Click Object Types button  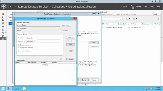coord(66,25)
